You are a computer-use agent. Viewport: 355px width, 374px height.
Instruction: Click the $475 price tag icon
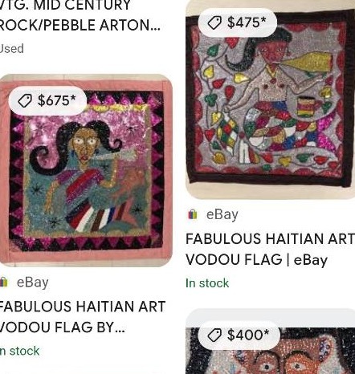(214, 22)
